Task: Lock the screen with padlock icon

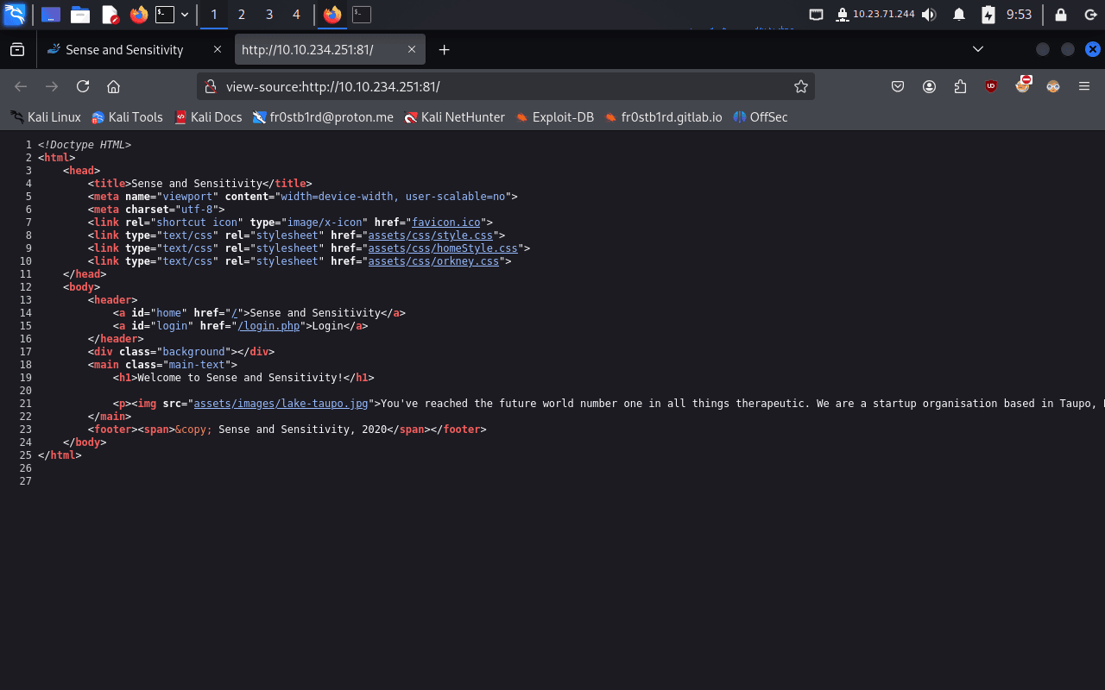Action: tap(1060, 15)
